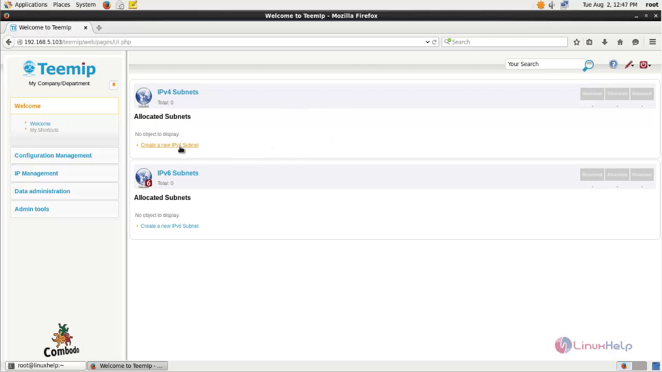The image size is (662, 372).
Task: Click the Teemip logo in sidebar
Action: [x=59, y=69]
